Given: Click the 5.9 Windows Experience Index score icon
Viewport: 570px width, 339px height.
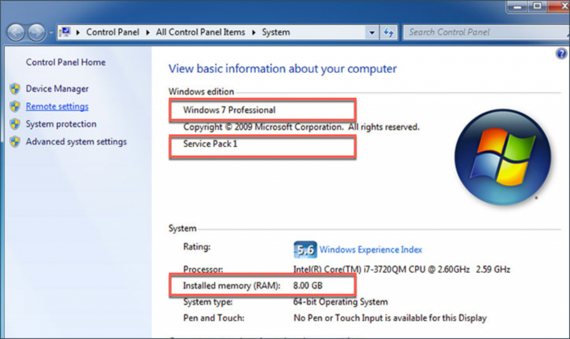Looking at the screenshot, I should pyautogui.click(x=305, y=250).
